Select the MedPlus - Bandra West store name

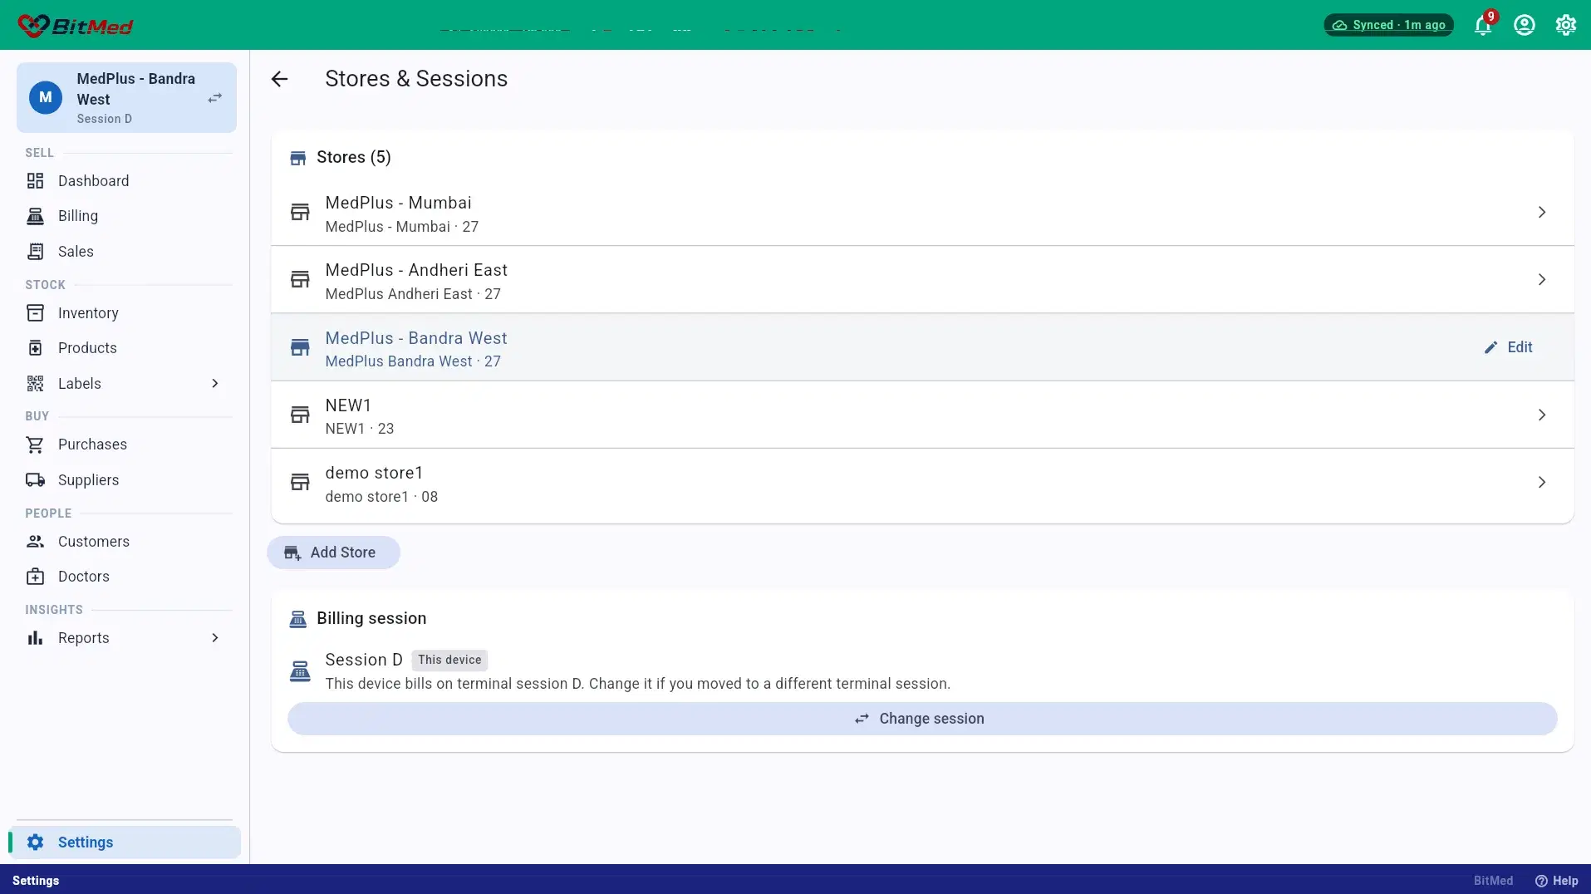pos(416,338)
